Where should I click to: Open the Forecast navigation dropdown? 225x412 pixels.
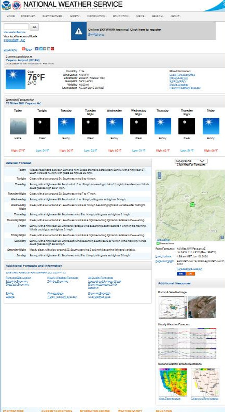(29, 16)
